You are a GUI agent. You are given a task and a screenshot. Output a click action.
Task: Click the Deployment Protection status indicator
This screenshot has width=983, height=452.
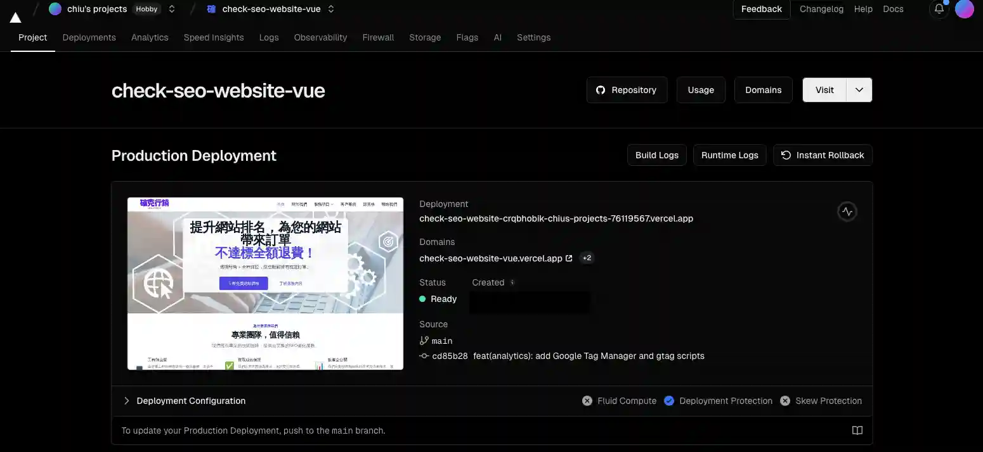pyautogui.click(x=718, y=401)
